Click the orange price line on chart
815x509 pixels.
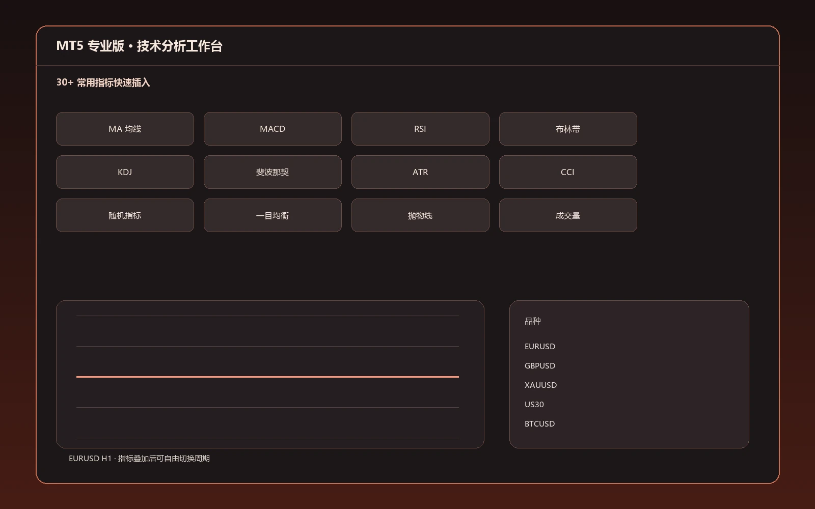pyautogui.click(x=267, y=377)
